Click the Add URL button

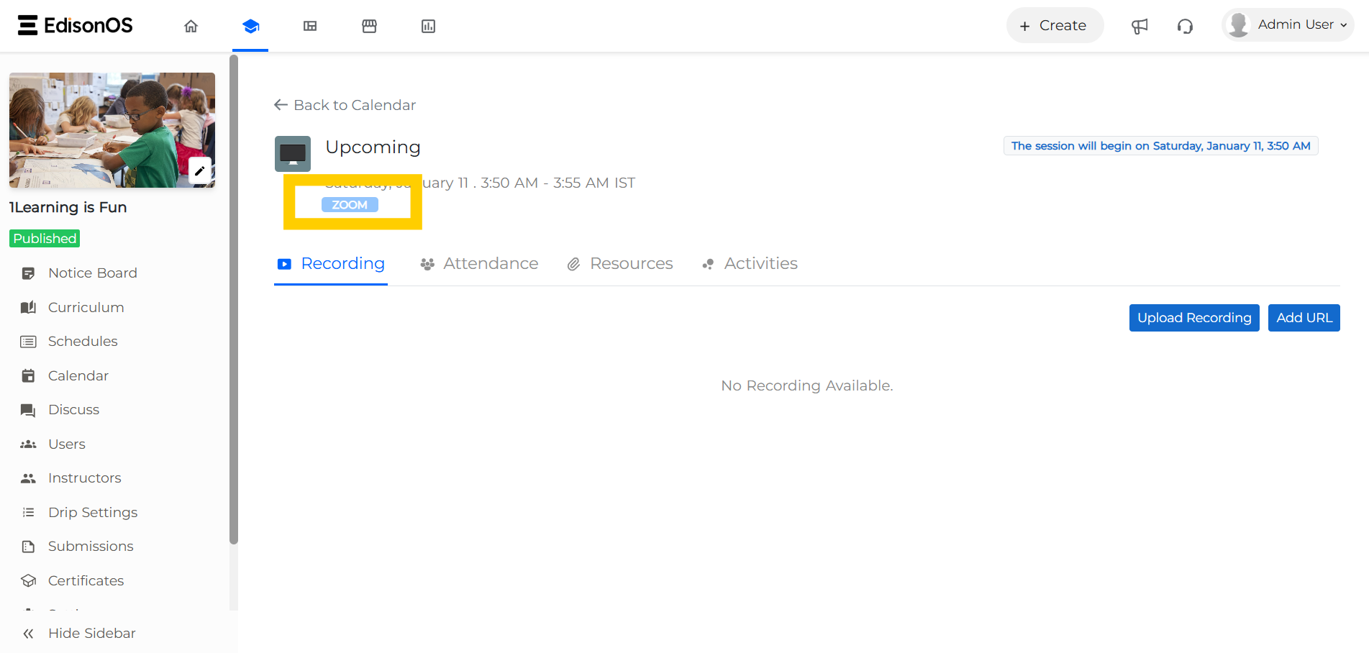(1304, 318)
